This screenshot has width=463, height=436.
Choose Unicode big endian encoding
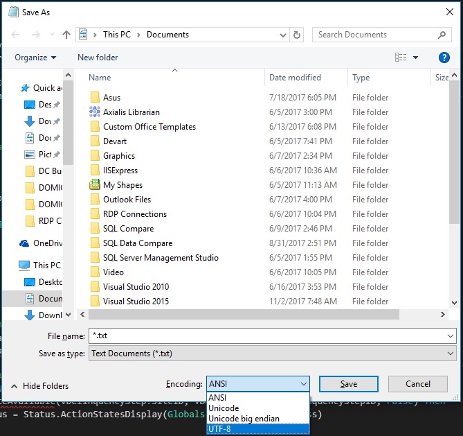pos(257,419)
